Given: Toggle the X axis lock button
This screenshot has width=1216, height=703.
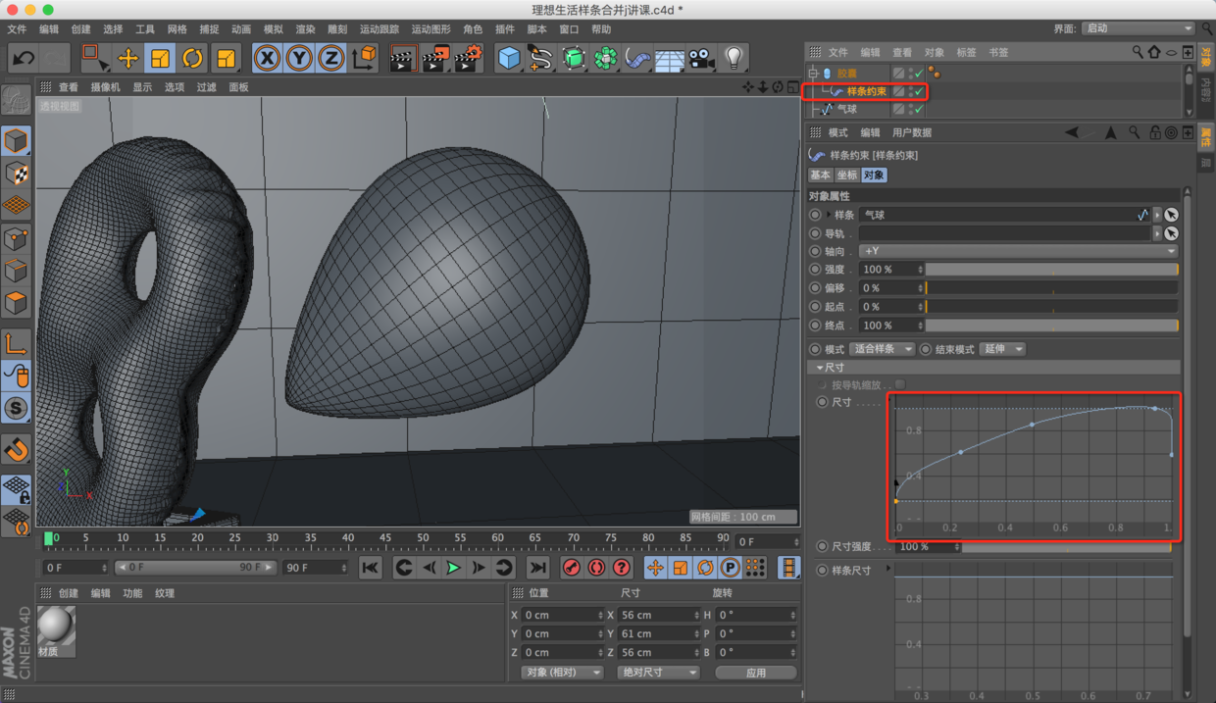Looking at the screenshot, I should [267, 59].
